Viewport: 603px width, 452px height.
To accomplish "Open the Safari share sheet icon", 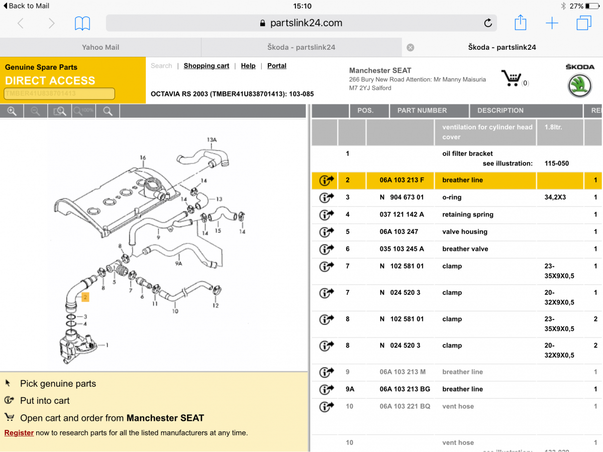I will [x=521, y=23].
